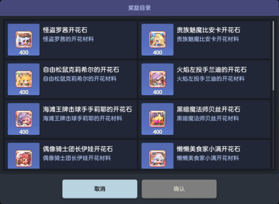The width and height of the screenshot is (279, 204).
Task: Select the 贵族魅魔比安卡开花石 title text
Action: [208, 30]
